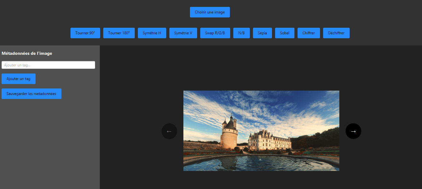Apply the Sobel edge filter
Image resolution: width=422 pixels, height=189 pixels.
pyautogui.click(x=284, y=33)
